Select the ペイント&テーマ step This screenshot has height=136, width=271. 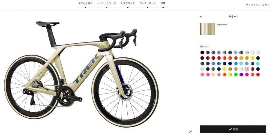[x=106, y=3]
